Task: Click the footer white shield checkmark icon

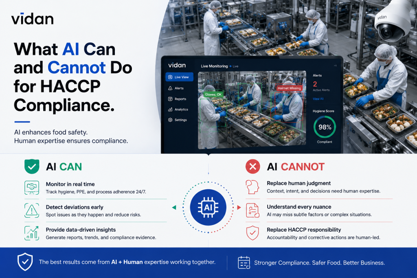Action: point(25,262)
